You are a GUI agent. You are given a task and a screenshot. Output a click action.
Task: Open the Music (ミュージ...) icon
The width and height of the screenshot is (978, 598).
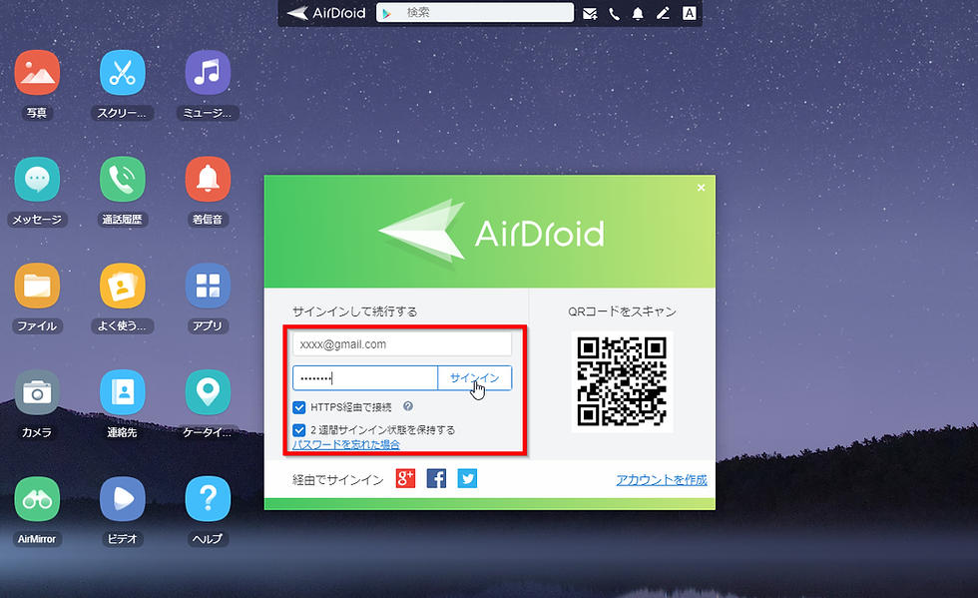(x=208, y=73)
